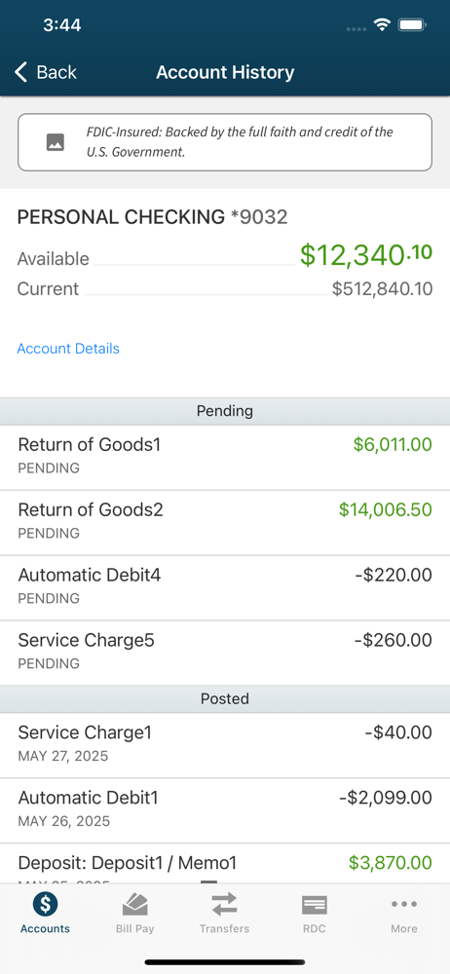Open the Account Details link
This screenshot has width=450, height=974.
coord(68,349)
